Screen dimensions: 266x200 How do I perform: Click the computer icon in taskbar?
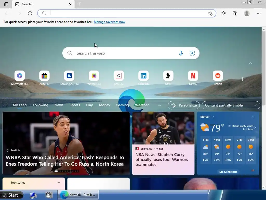tap(33, 195)
